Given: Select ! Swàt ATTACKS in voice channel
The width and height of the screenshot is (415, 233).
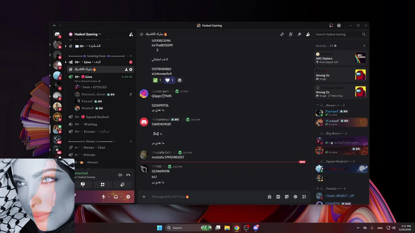Looking at the screenshot, I should (94, 87).
